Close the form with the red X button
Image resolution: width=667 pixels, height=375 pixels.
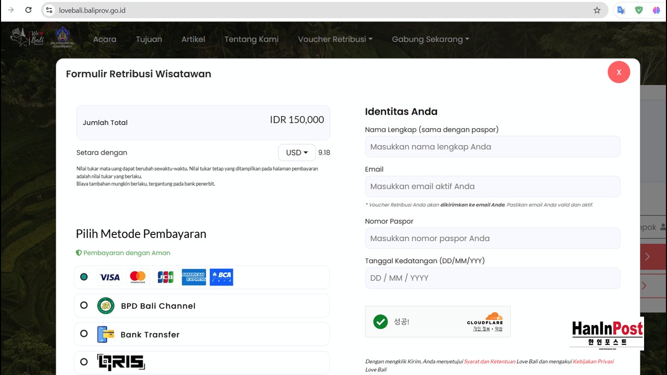(619, 72)
